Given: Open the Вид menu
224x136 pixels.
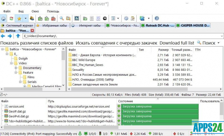Looking at the screenshot, I should coord(21,11).
